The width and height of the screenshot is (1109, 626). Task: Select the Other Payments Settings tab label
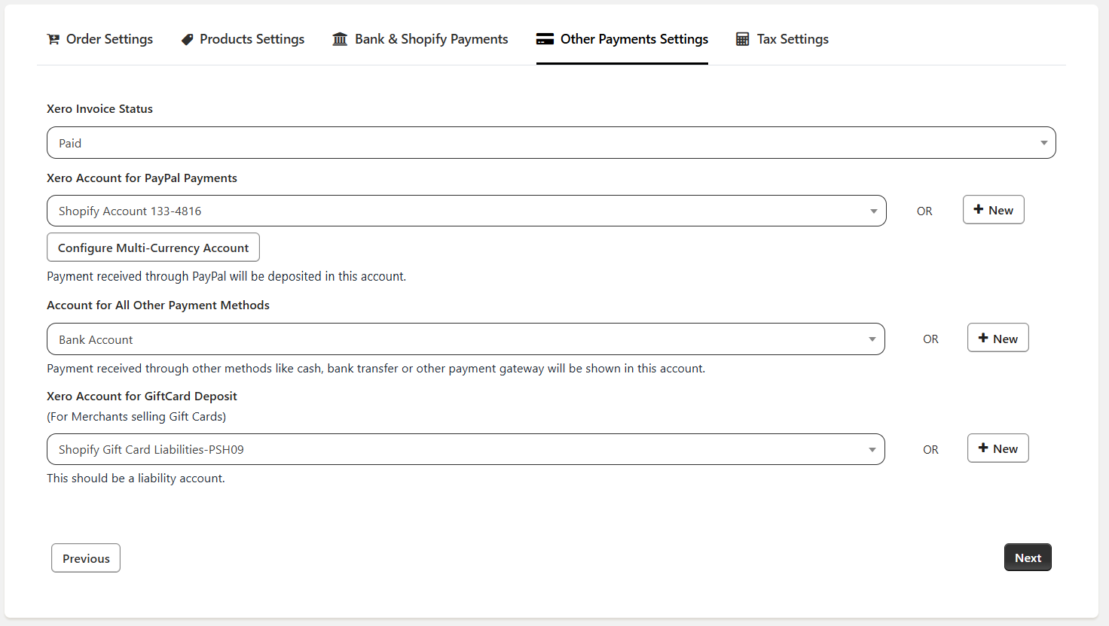[634, 39]
